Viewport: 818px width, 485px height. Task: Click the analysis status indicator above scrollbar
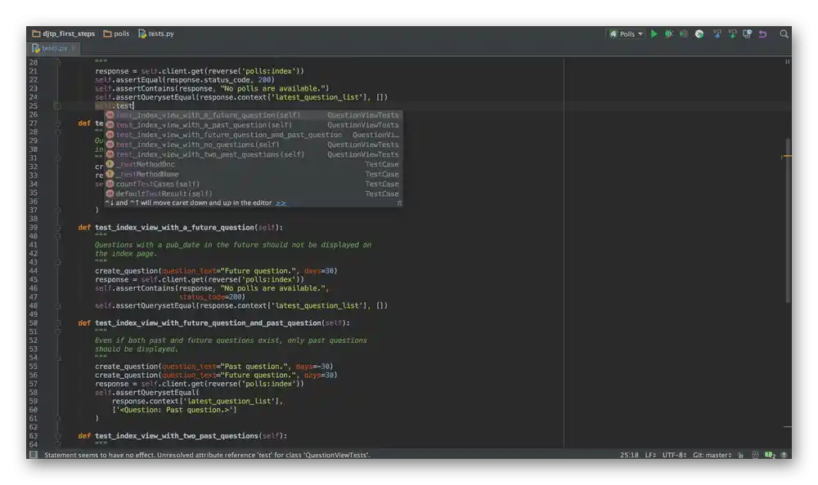coord(787,61)
